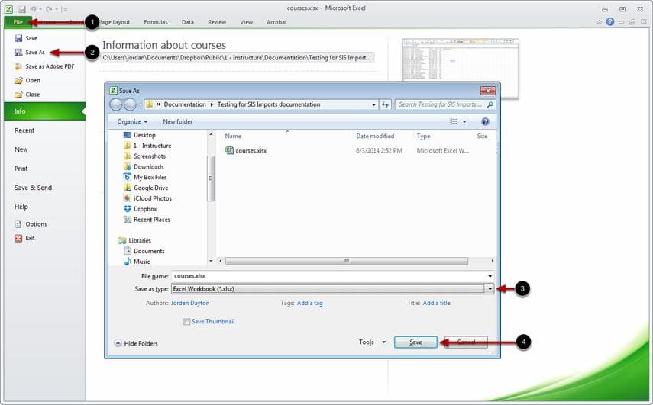Open the Recent documents section
Image resolution: width=653 pixels, height=405 pixels.
pyautogui.click(x=24, y=130)
